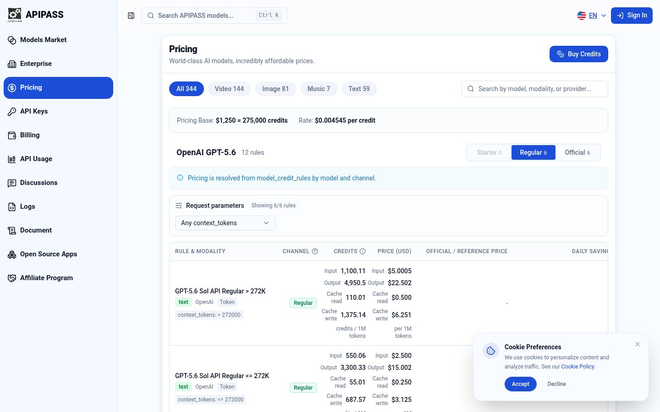660x412 pixels.
Task: Focus the search by model, modality field
Action: pyautogui.click(x=534, y=89)
